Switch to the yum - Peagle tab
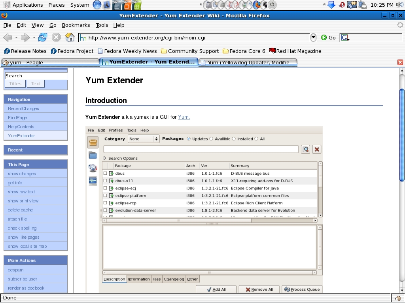Viewport: 405px width, 303px height. (x=50, y=62)
